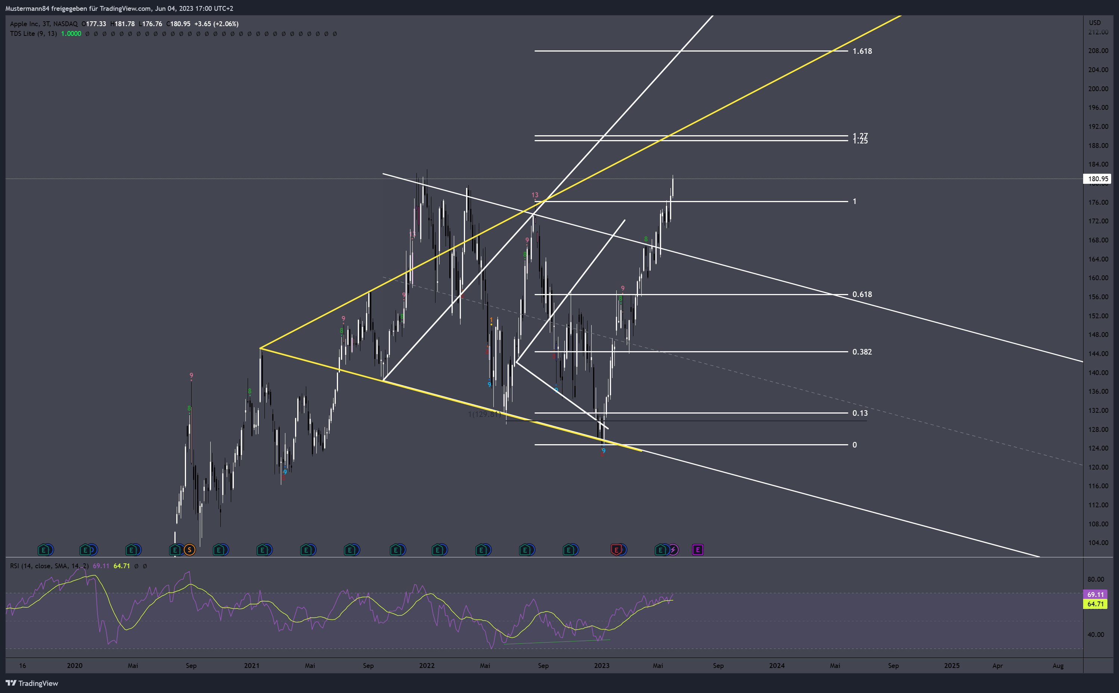Select the 1.618 Fibonacci level label

862,51
